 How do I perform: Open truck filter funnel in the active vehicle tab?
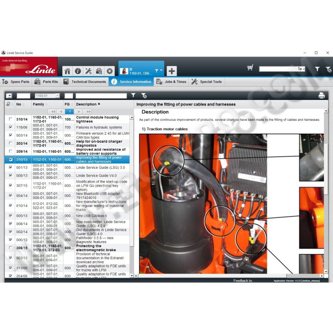(x=157, y=70)
